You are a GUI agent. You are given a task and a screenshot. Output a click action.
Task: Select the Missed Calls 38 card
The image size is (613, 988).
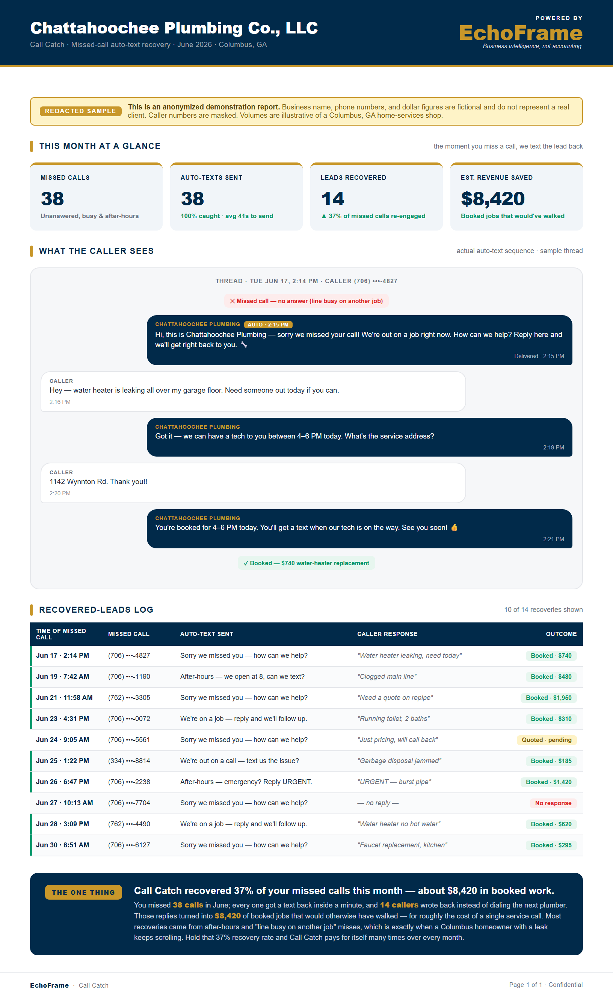tap(96, 197)
